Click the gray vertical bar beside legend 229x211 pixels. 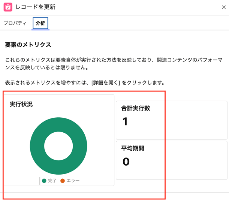40,181
